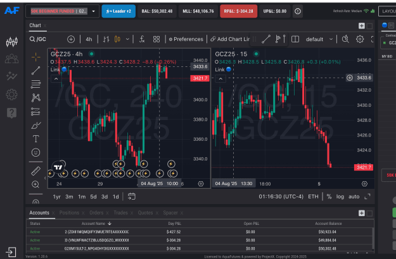Select the crosshair cursor tool
Image resolution: width=396 pixels, height=259 pixels.
[x=36, y=57]
